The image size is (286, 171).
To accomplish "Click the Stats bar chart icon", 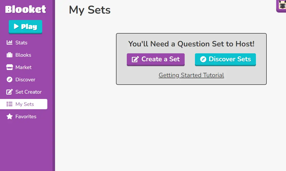I will tap(10, 43).
